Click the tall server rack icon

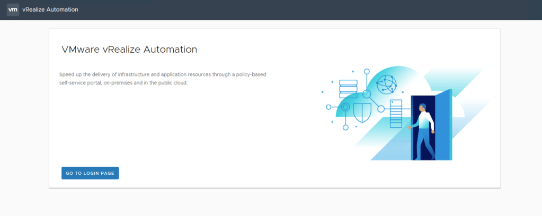396,114
